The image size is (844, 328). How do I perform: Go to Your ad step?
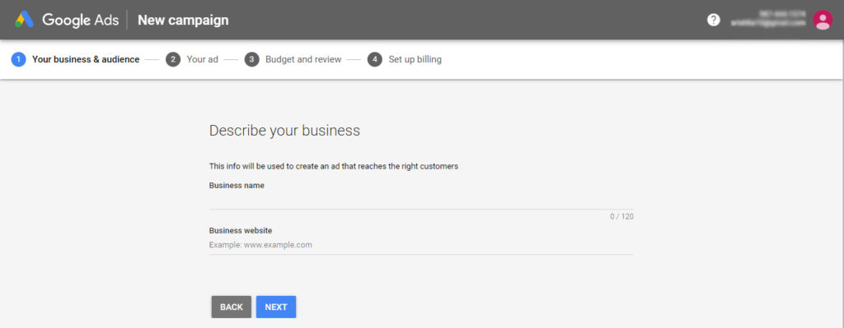pos(203,59)
